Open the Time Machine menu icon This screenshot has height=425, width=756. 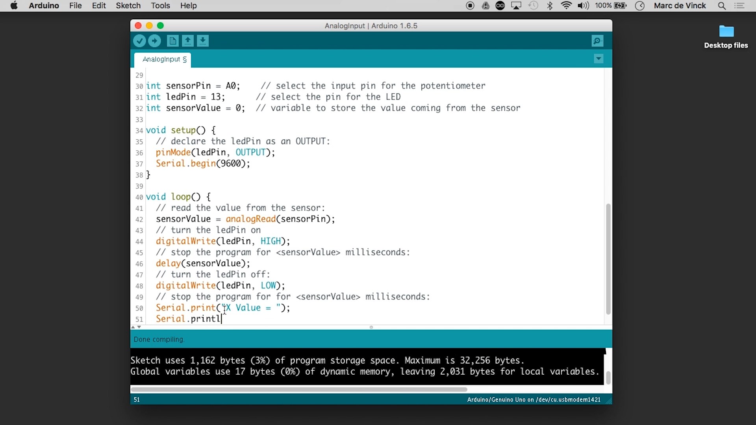[534, 6]
